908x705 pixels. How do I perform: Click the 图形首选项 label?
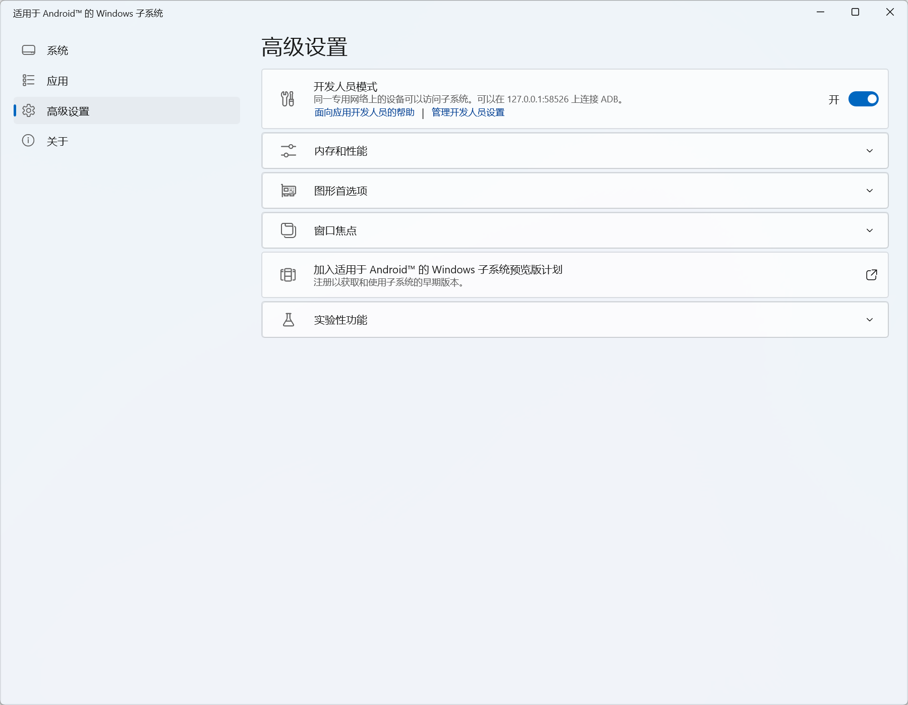[340, 191]
